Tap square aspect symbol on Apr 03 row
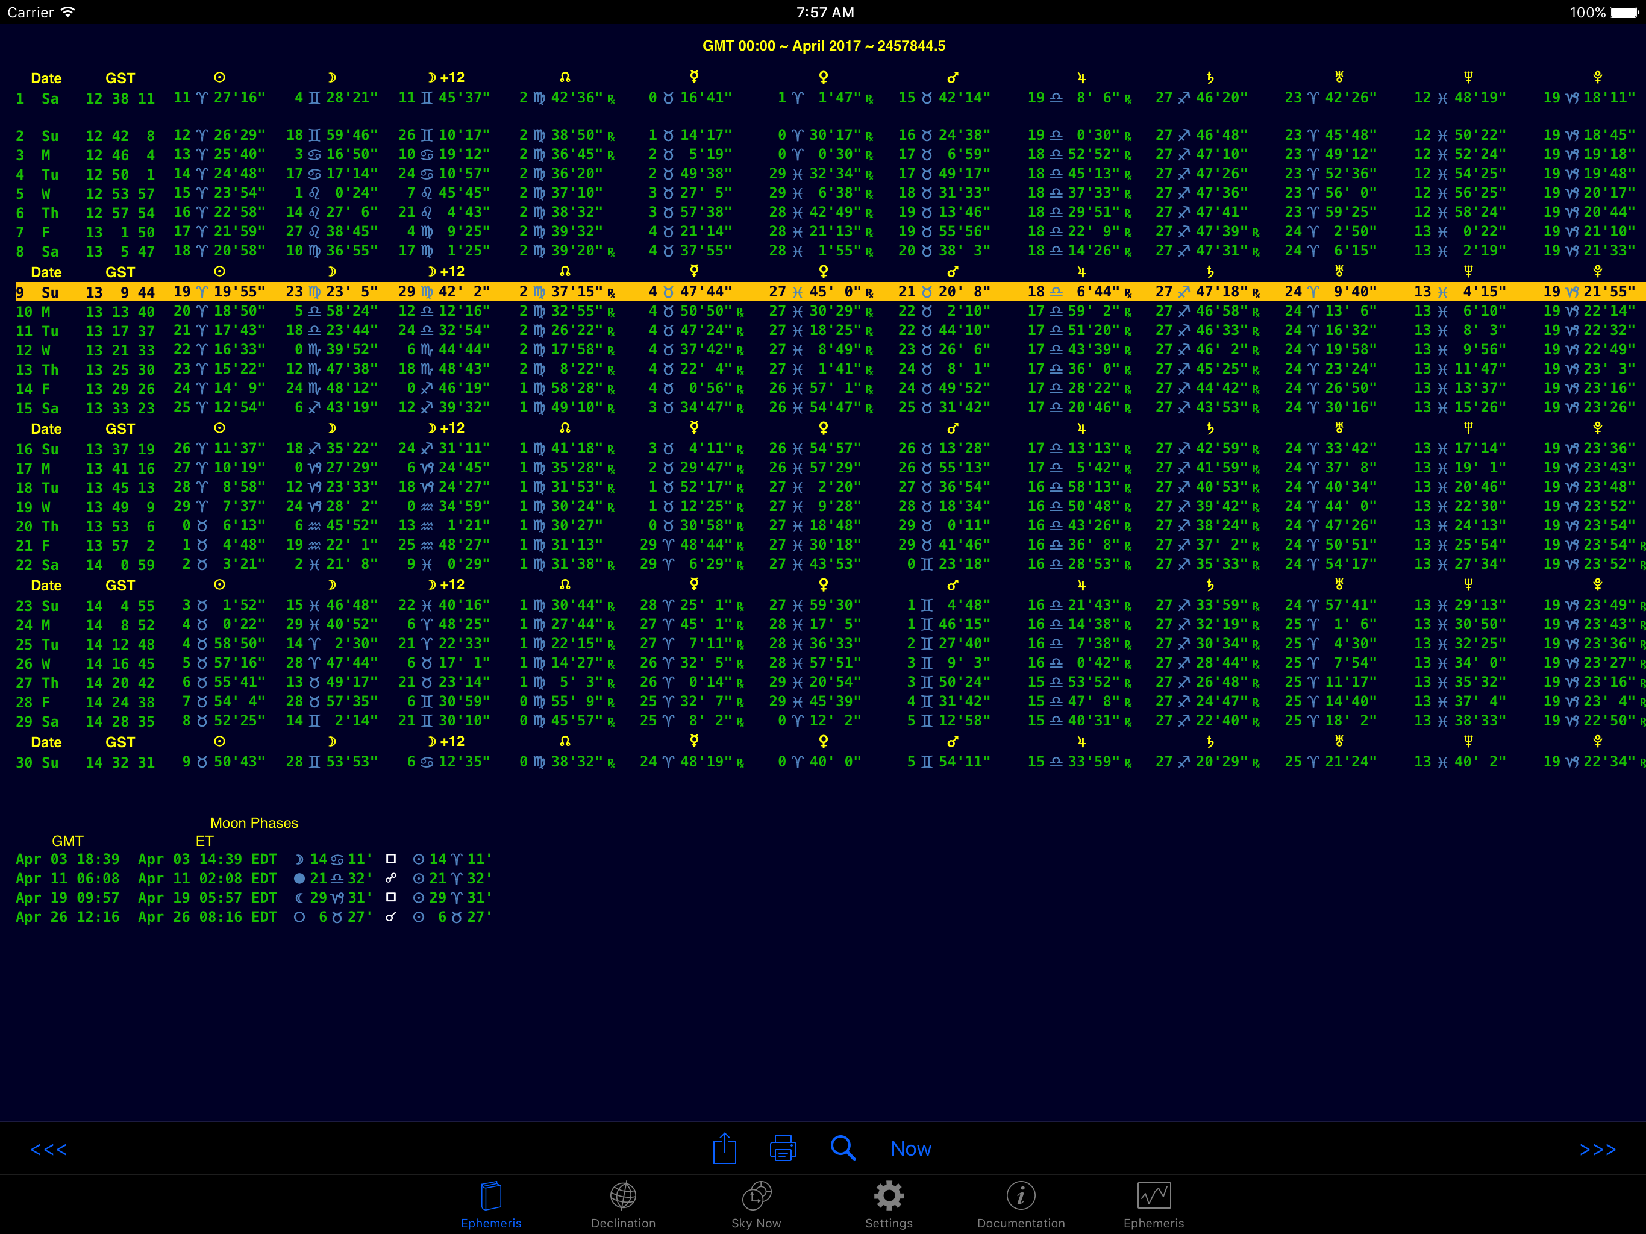Image resolution: width=1646 pixels, height=1234 pixels. click(390, 859)
